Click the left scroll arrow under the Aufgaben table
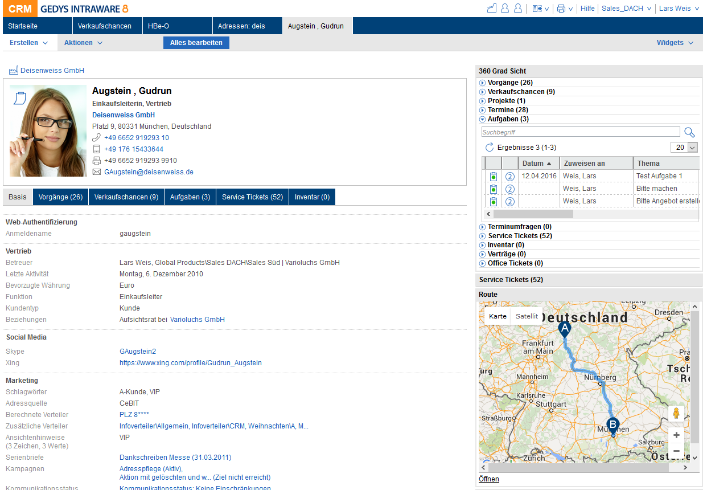The height and width of the screenshot is (490, 707). [x=487, y=214]
